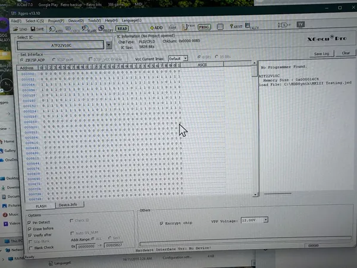Click the square grid icon after PROG.
Screen dimensions: 357x268
pos(220,27)
